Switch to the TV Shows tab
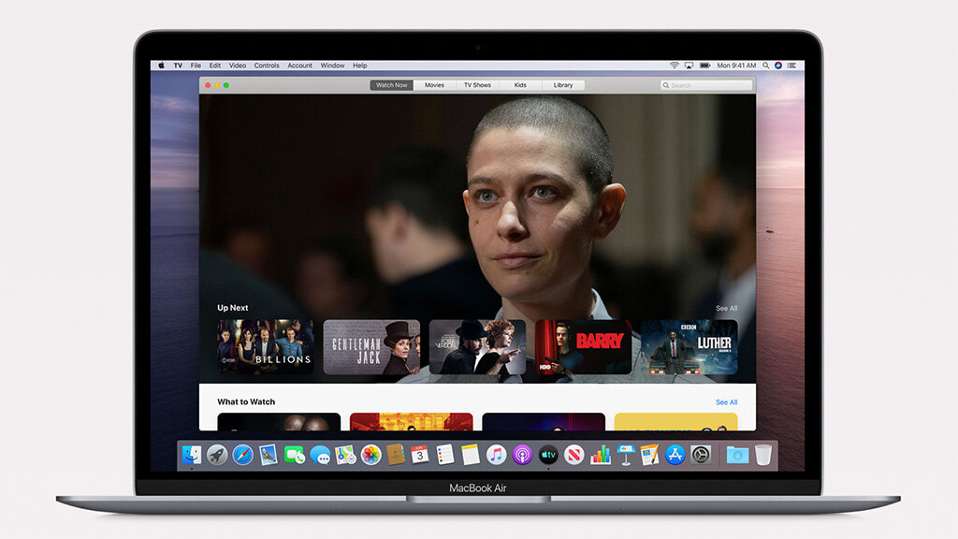Viewport: 958px width, 539px height. point(477,85)
